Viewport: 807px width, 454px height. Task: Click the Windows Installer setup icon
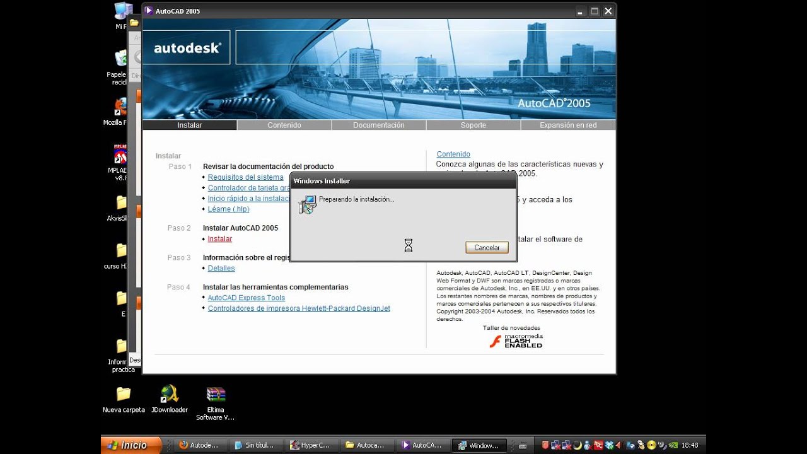click(x=308, y=204)
